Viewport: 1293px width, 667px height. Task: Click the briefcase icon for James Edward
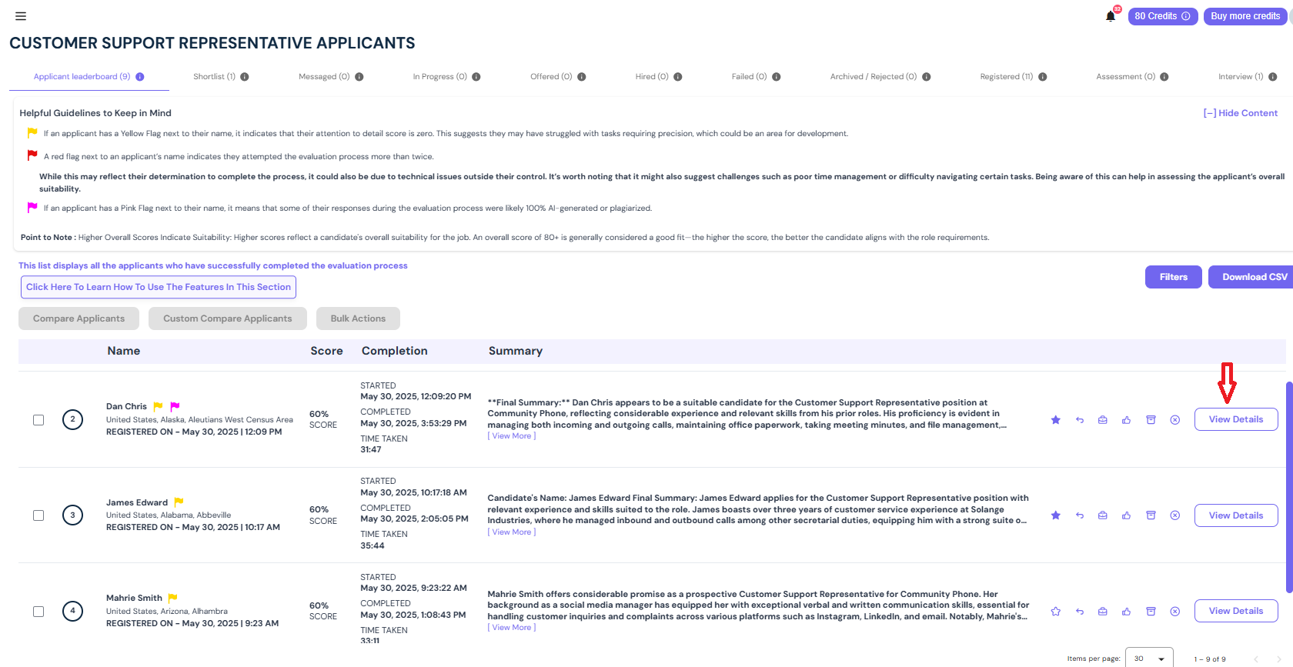[x=1103, y=515]
